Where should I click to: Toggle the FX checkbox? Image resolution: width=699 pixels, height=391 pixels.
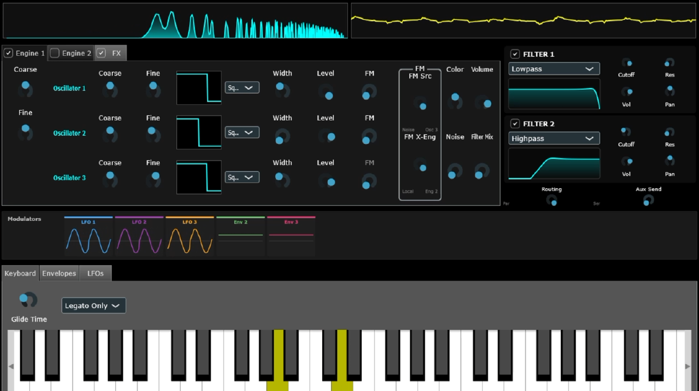click(101, 53)
